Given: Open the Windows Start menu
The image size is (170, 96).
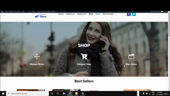Looking at the screenshot, I should click(3, 94).
